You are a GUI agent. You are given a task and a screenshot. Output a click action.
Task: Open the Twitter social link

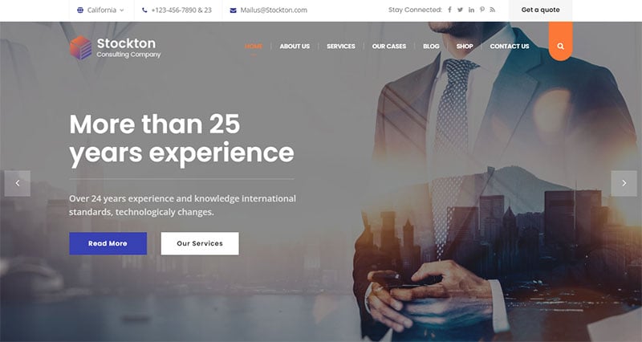click(x=460, y=10)
